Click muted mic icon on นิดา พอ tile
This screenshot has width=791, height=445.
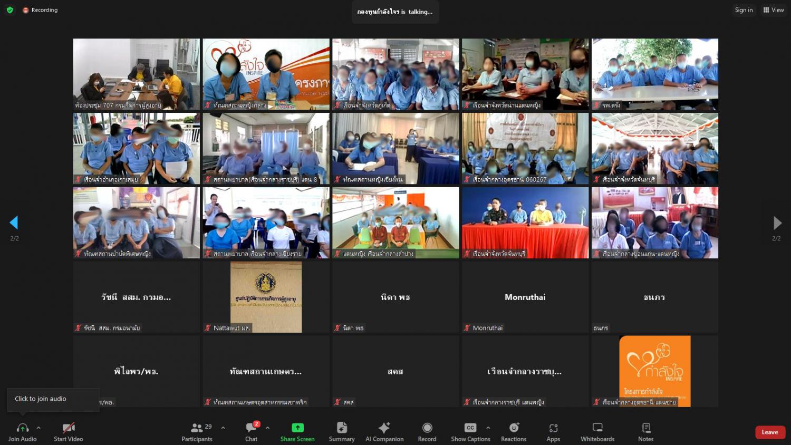(337, 328)
